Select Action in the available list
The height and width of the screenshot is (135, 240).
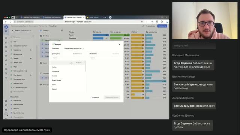click(x=54, y=67)
